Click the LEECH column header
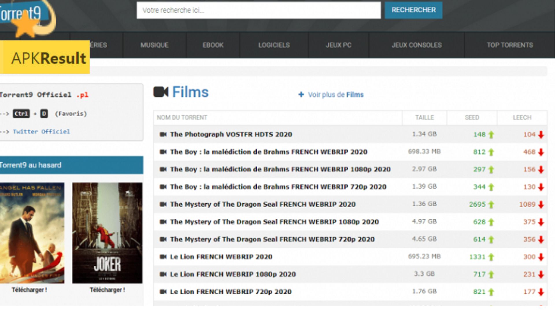555x312 pixels. click(x=522, y=118)
